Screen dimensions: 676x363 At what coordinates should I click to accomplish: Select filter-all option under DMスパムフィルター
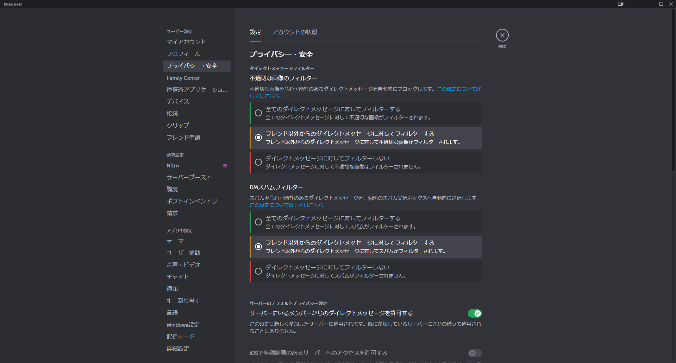click(258, 222)
